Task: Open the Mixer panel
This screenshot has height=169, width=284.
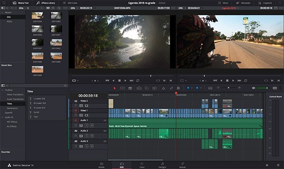Action: pos(223,3)
